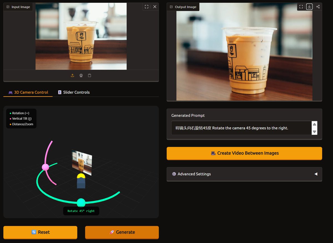
Task: Select the green rotation handle on the arc
Action: click(x=81, y=202)
